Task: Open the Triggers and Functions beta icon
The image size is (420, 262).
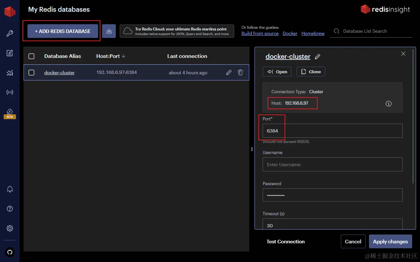Action: [x=10, y=113]
